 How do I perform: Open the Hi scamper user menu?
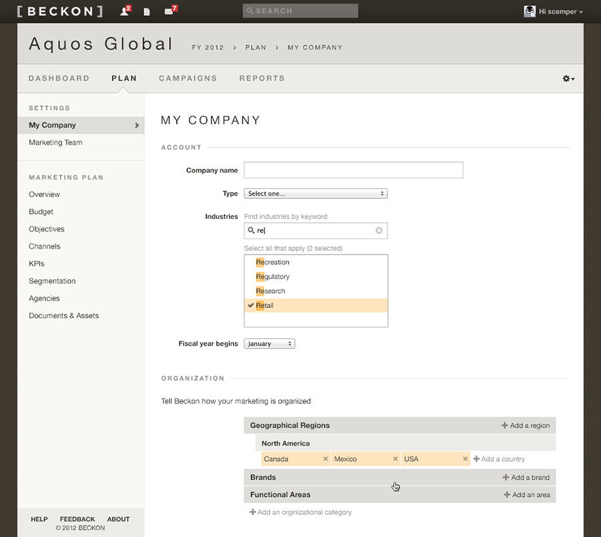(561, 11)
